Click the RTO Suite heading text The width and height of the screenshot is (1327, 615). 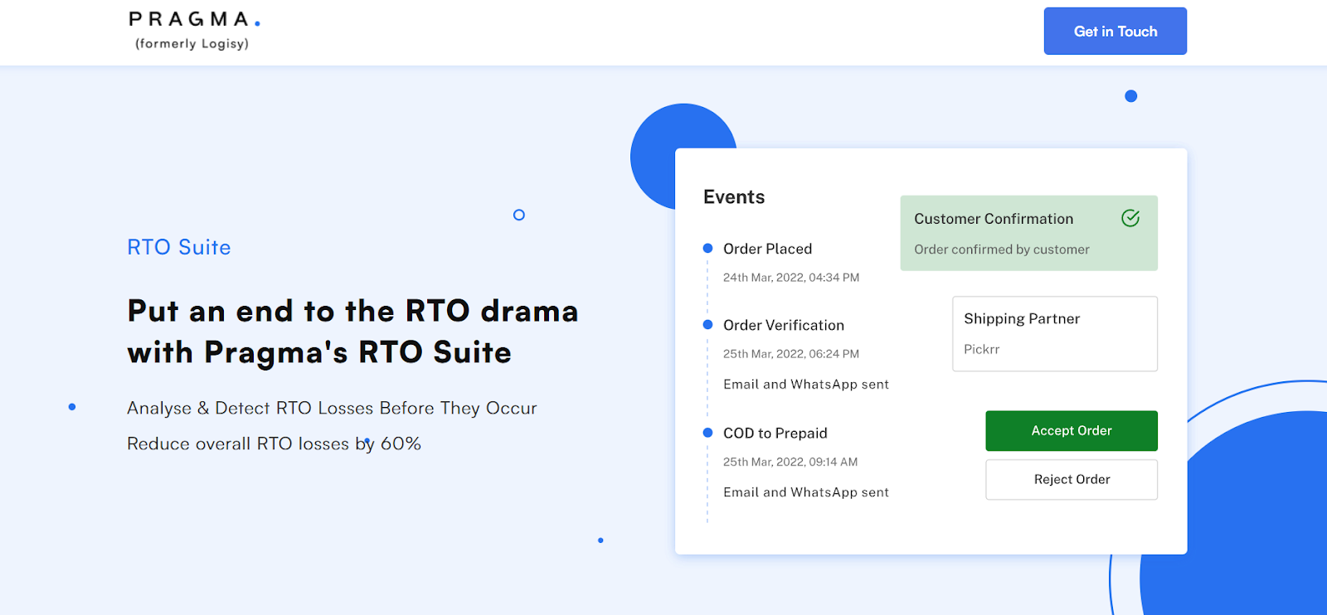click(179, 247)
